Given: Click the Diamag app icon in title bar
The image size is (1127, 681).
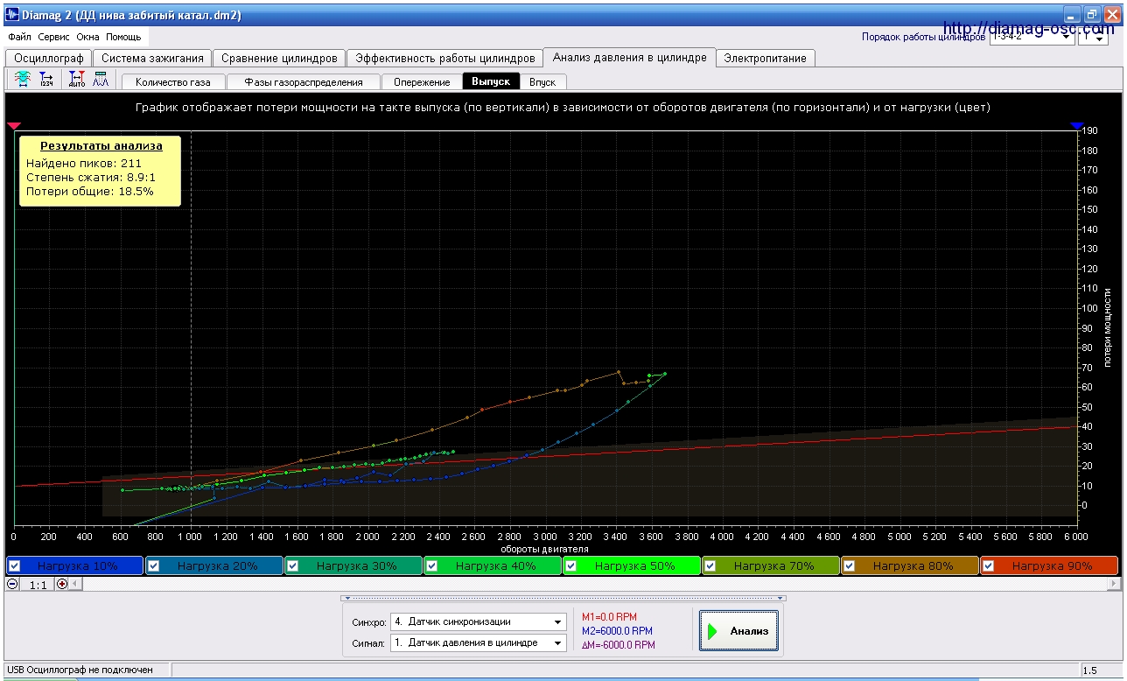Looking at the screenshot, I should point(12,15).
